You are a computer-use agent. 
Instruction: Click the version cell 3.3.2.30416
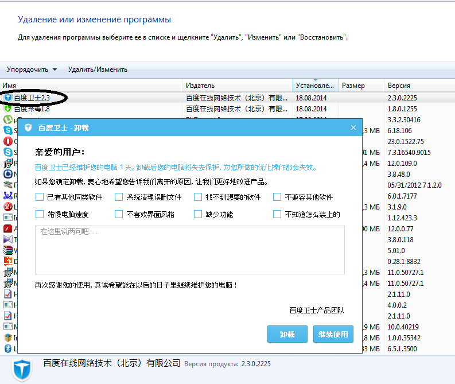point(404,120)
